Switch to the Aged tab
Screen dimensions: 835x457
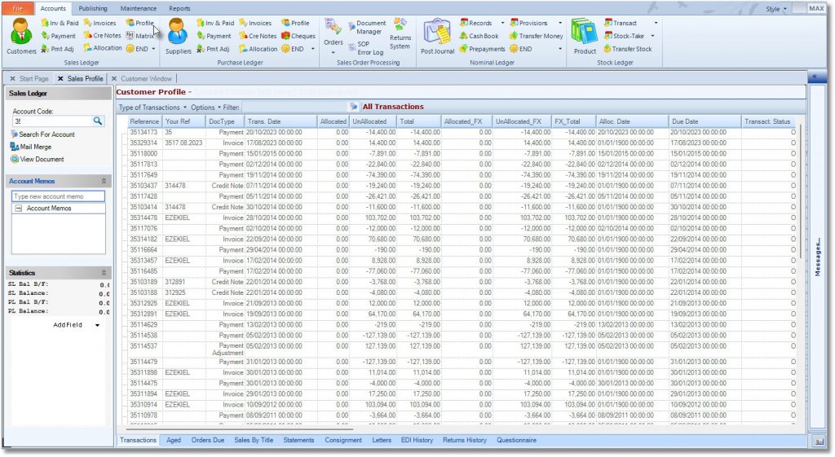(174, 440)
